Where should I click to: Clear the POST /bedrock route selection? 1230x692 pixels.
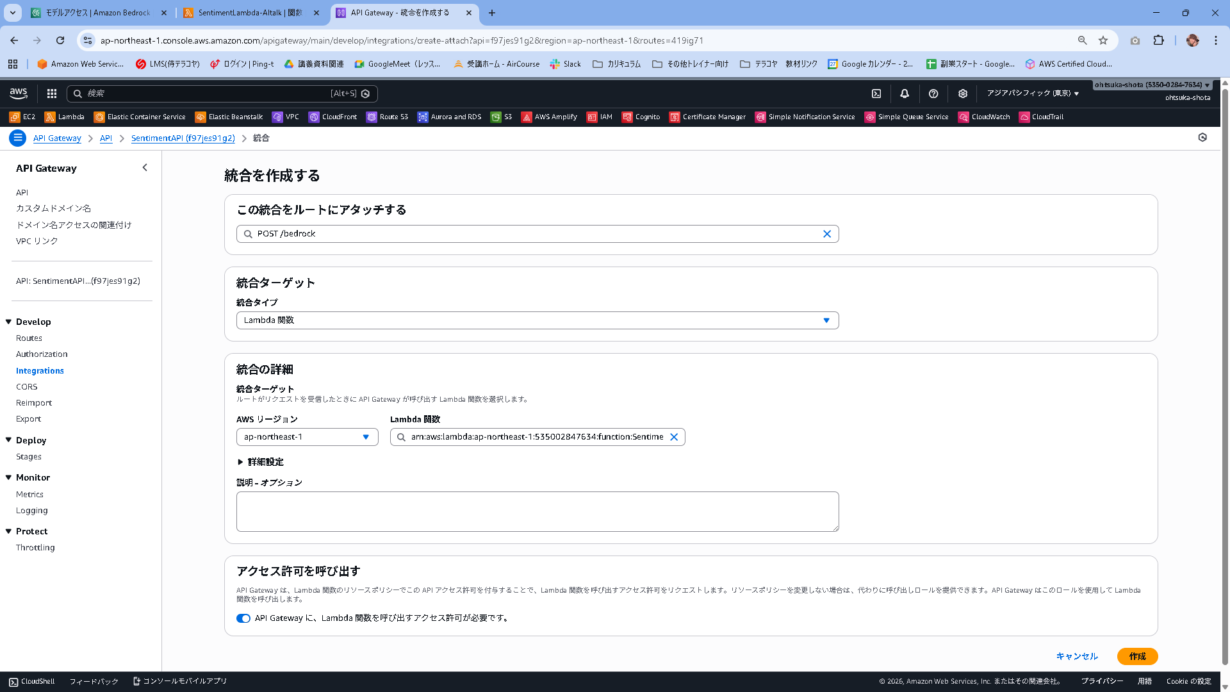pyautogui.click(x=827, y=234)
